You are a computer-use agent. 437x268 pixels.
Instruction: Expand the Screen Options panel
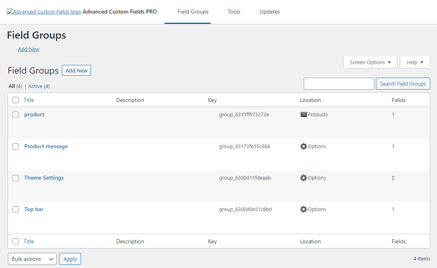[x=370, y=62]
